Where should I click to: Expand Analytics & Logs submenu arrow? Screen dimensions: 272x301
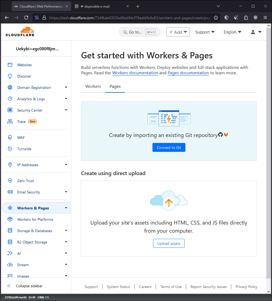[x=66, y=99]
